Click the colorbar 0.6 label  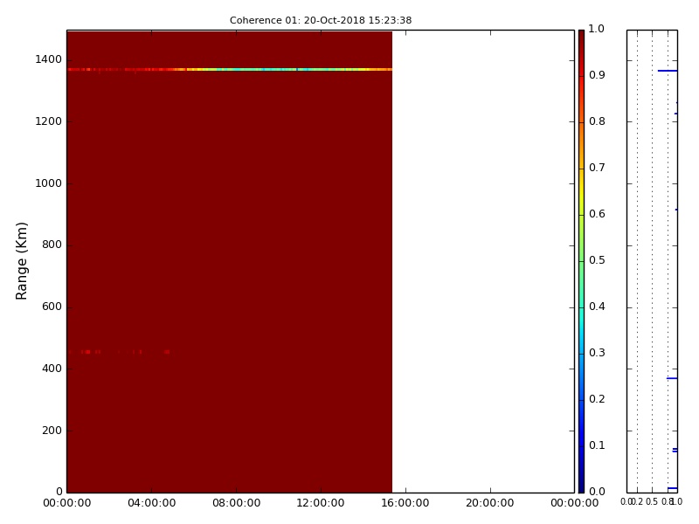[x=597, y=214]
